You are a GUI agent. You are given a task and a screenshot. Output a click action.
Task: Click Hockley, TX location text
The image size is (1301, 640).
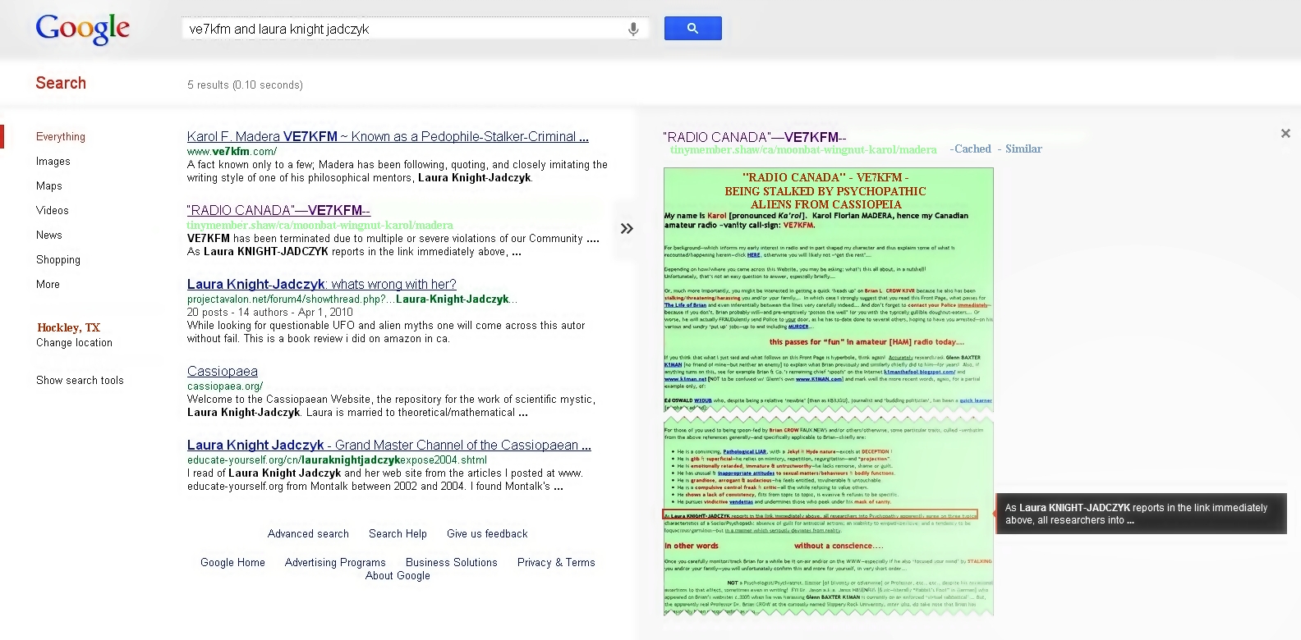pyautogui.click(x=68, y=327)
